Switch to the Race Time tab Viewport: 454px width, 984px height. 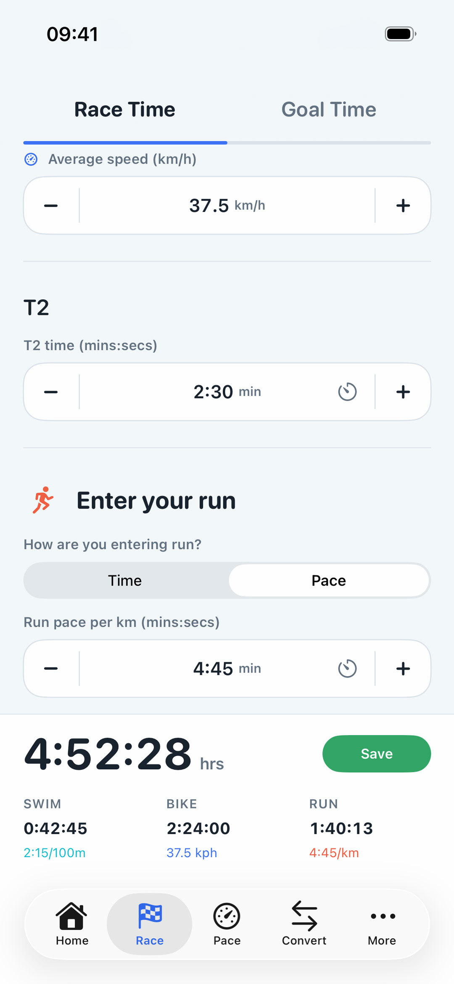124,109
